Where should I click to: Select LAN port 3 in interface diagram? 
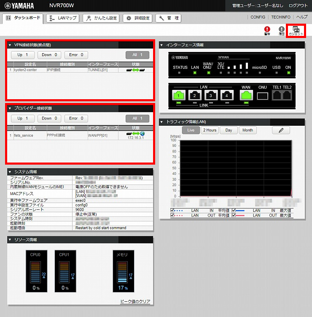[x=211, y=95]
